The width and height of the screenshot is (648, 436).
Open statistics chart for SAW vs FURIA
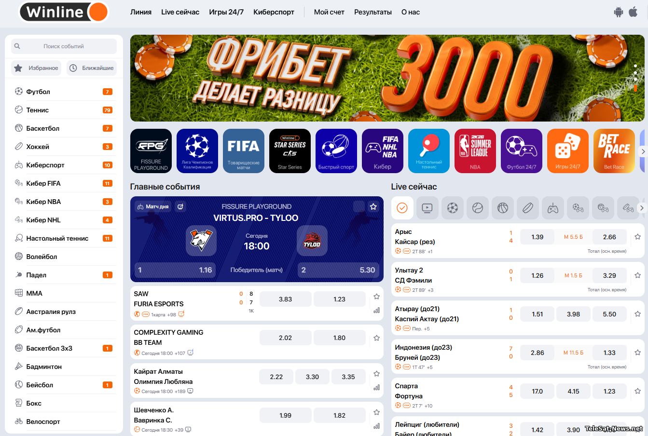377,310
